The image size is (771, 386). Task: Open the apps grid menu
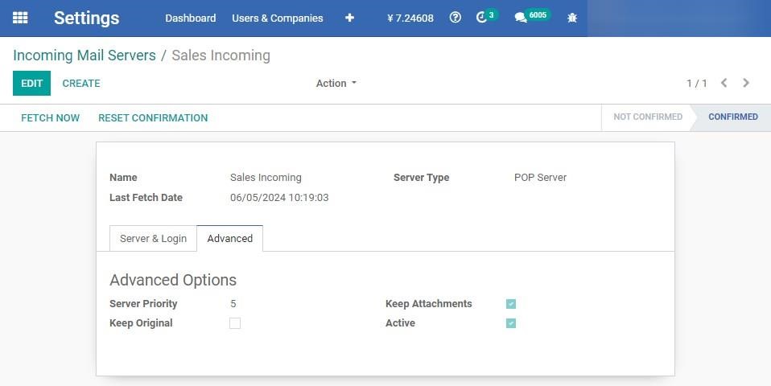tap(20, 18)
